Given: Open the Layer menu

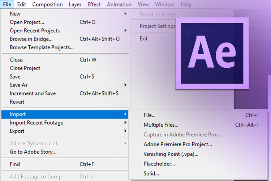Looking at the screenshot, I should pyautogui.click(x=75, y=4).
